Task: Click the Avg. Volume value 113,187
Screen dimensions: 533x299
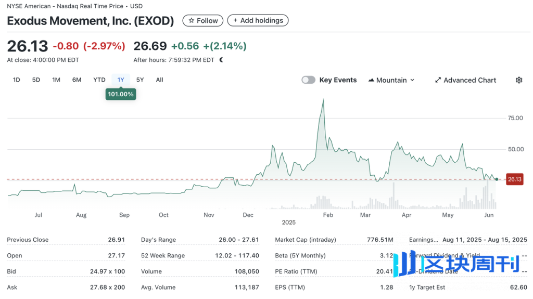Action: click(247, 288)
